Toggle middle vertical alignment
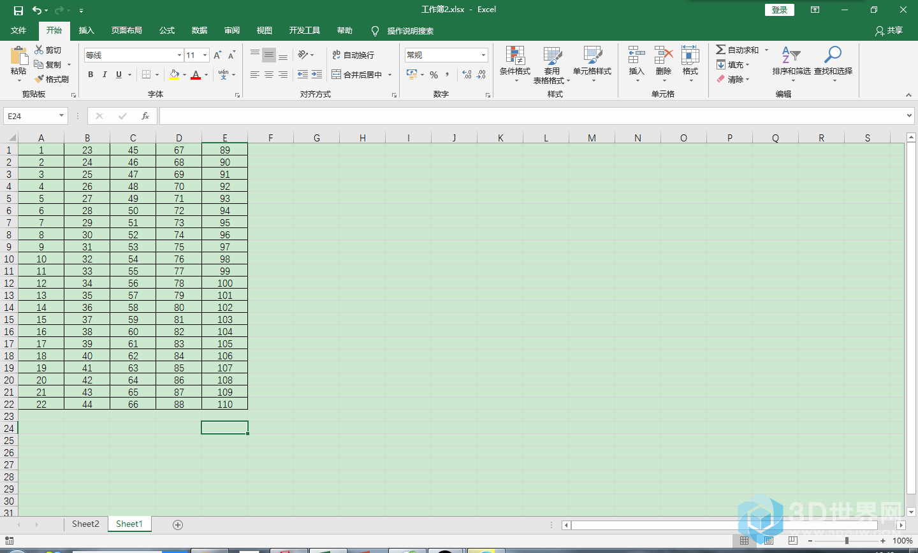 coord(269,55)
